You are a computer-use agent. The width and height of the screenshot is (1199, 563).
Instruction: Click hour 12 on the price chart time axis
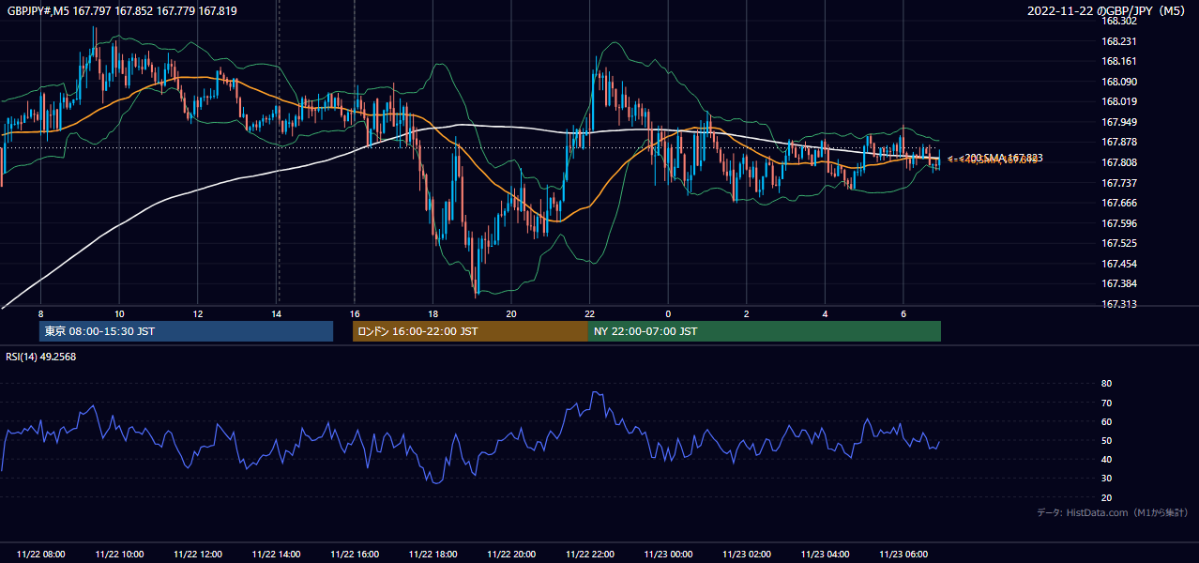point(198,313)
